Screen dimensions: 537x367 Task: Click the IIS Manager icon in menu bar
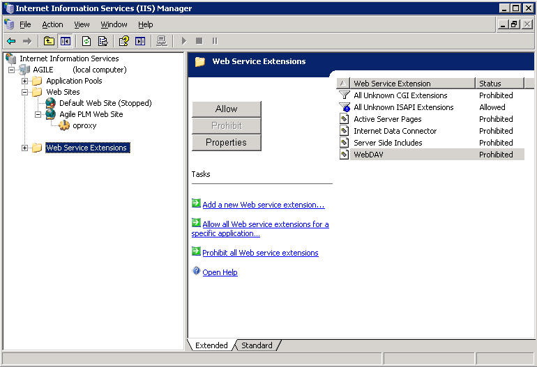(9, 24)
